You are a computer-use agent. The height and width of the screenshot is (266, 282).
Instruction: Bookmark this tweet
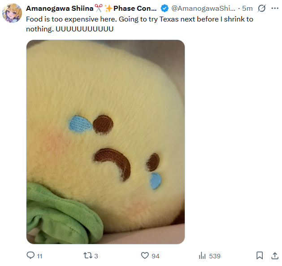coord(260,256)
